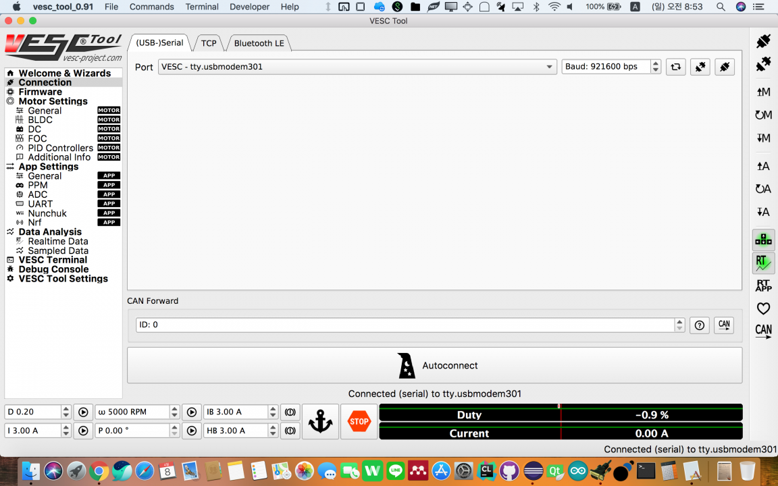Screen dimensions: 778x486
Task: Open Chrome from the dock
Action: 99,470
